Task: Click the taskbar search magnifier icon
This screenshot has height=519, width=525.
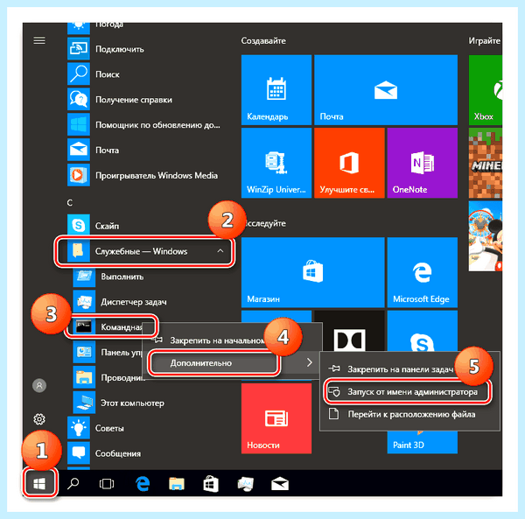Action: tap(73, 483)
